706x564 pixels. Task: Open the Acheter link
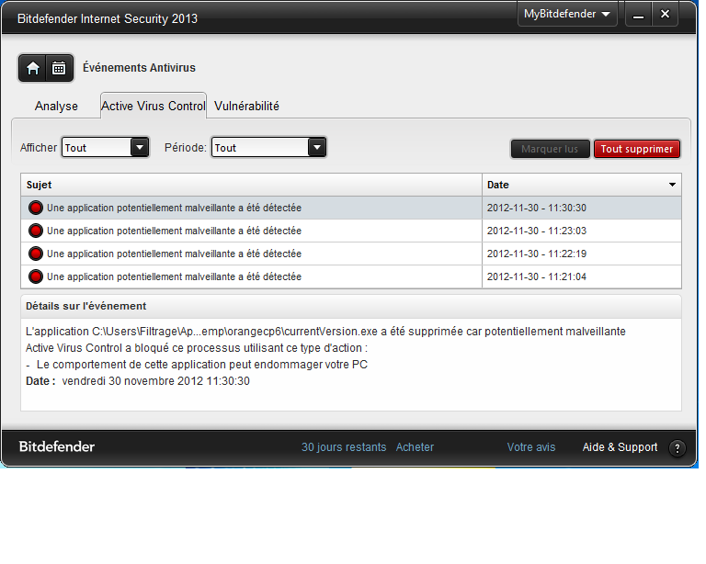[415, 447]
